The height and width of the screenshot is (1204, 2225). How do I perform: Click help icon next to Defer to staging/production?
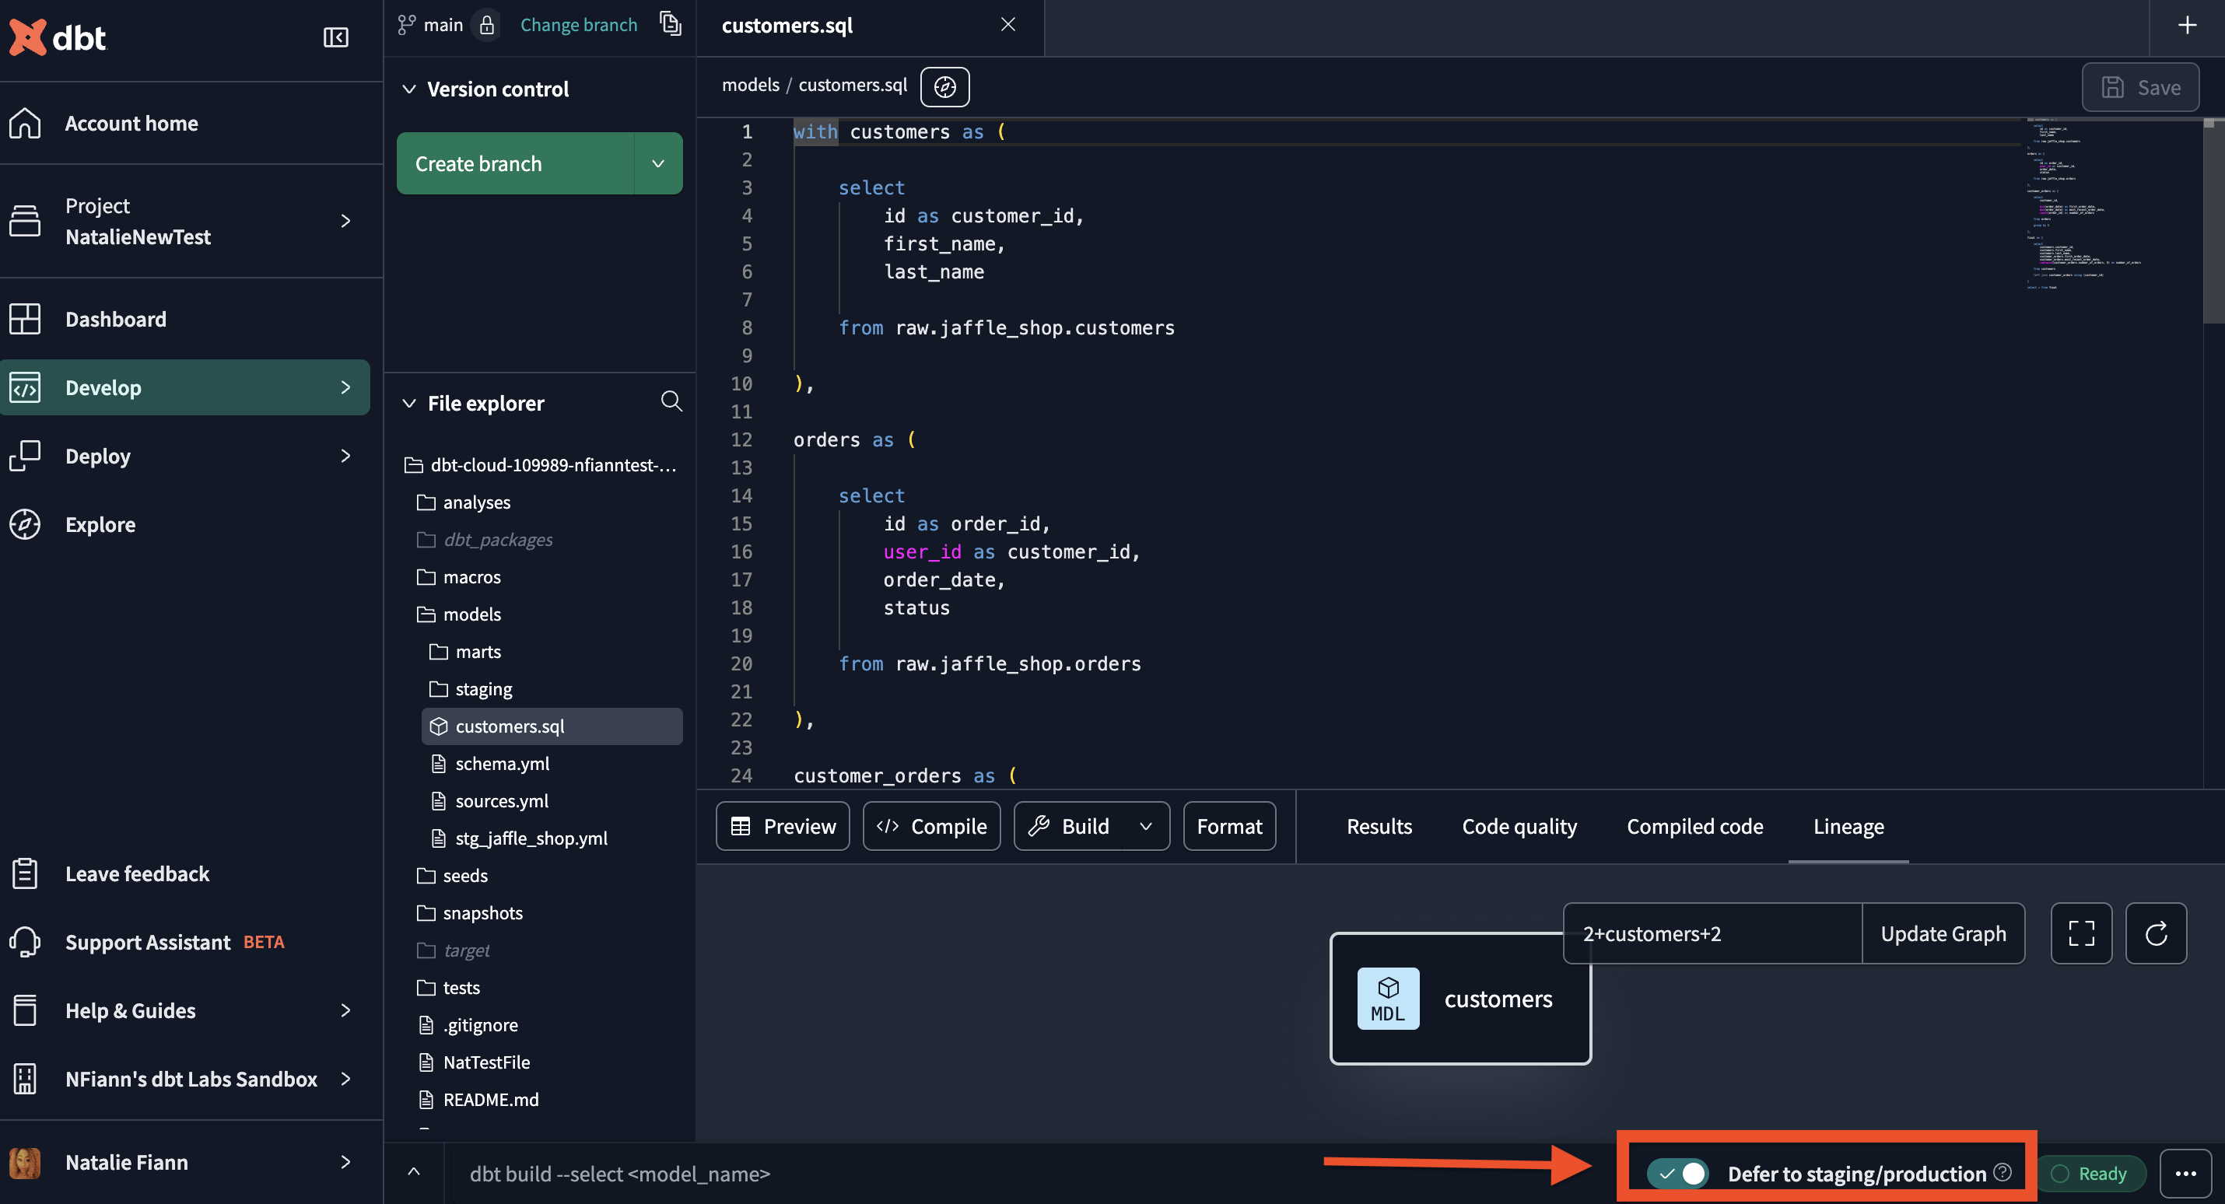coord(2003,1172)
